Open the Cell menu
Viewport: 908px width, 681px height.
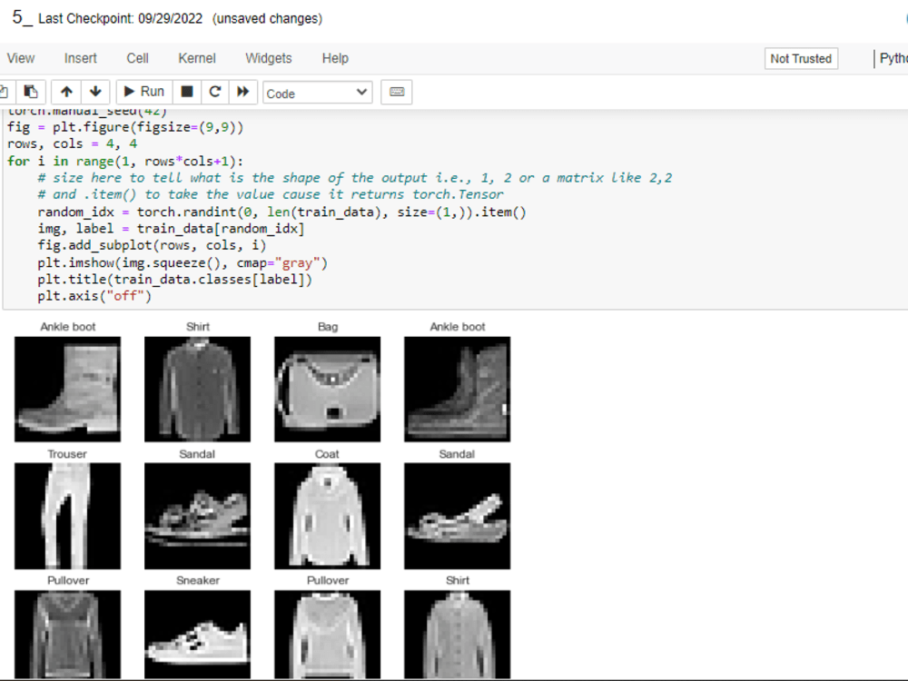137,58
